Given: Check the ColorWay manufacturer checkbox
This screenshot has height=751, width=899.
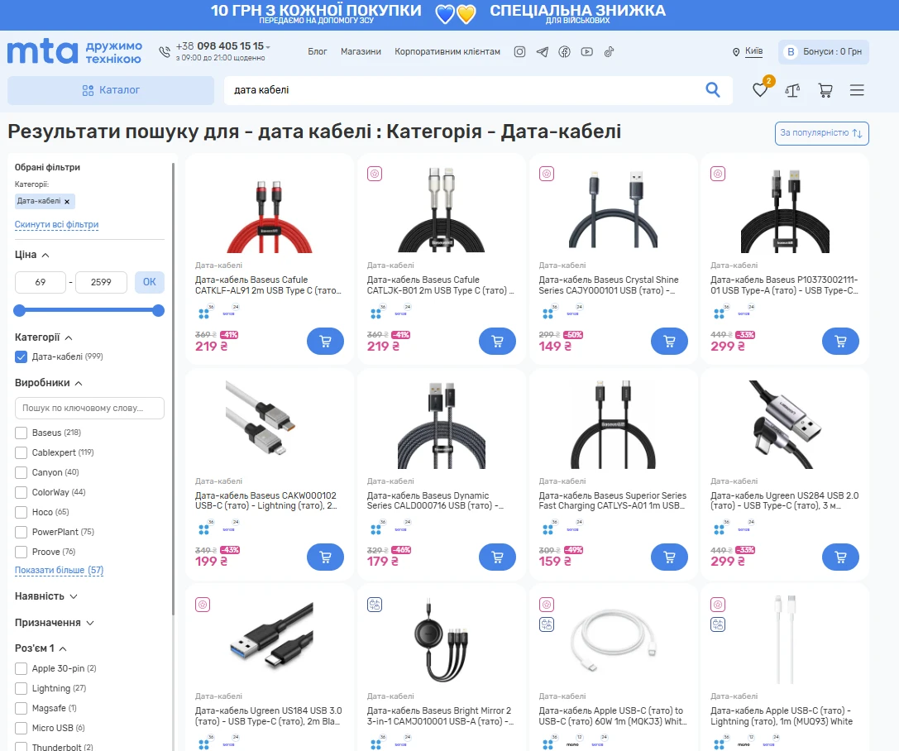Looking at the screenshot, I should 22,492.
